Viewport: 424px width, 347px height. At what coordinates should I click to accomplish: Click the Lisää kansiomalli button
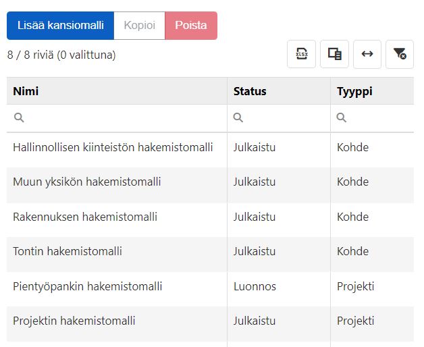point(60,26)
